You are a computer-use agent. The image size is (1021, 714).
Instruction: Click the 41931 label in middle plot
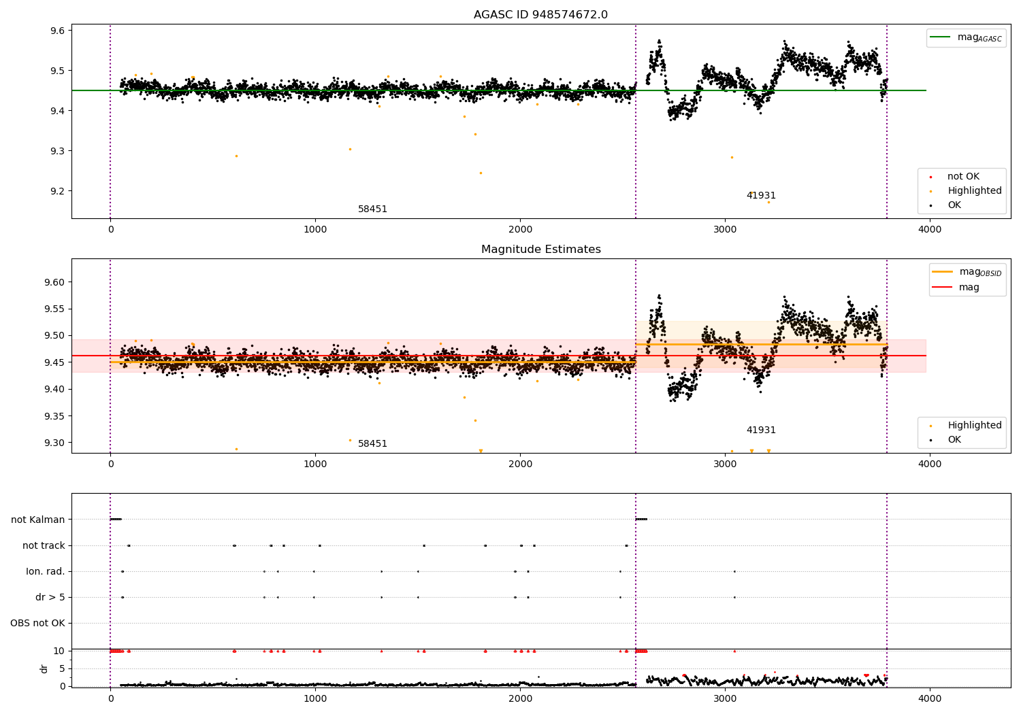coord(761,430)
